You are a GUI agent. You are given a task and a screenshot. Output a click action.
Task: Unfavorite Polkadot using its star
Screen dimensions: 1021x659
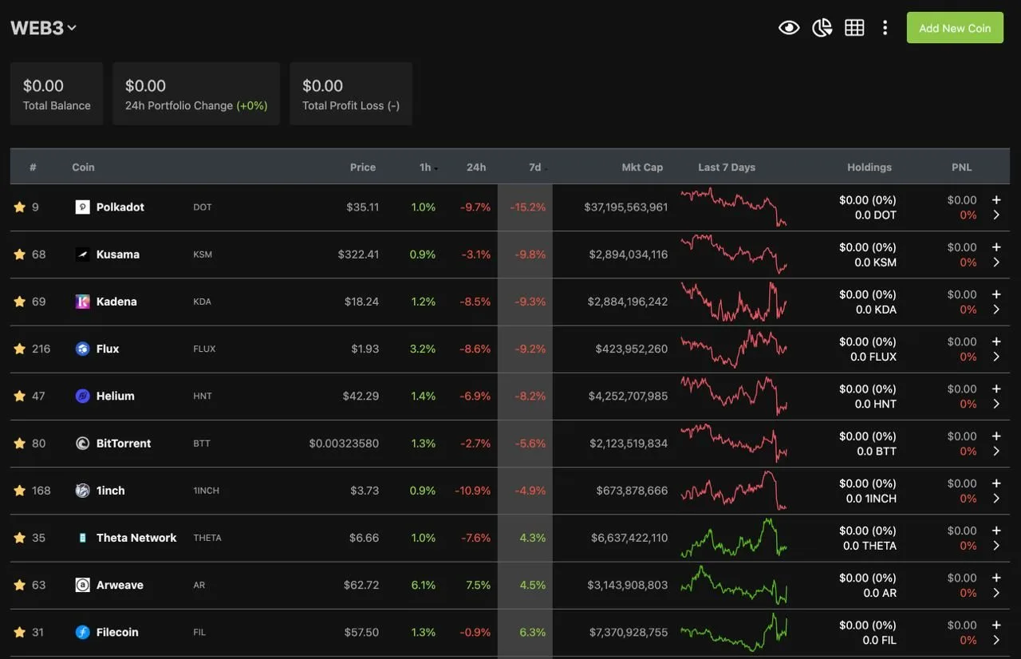20,207
